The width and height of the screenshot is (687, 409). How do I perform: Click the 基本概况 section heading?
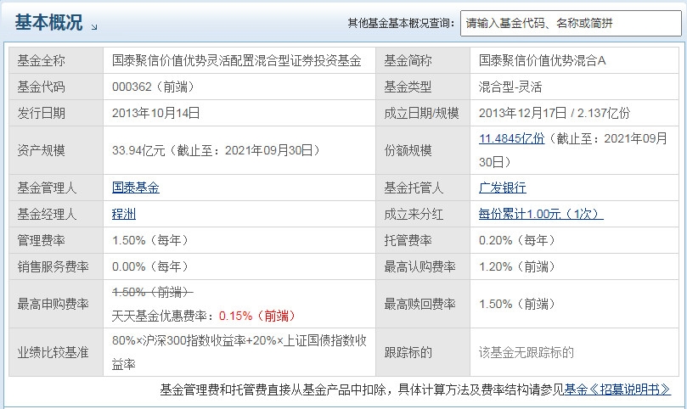point(48,22)
